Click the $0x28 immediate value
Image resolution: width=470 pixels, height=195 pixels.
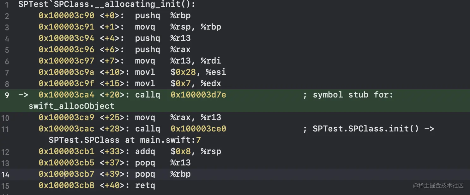[183, 72]
